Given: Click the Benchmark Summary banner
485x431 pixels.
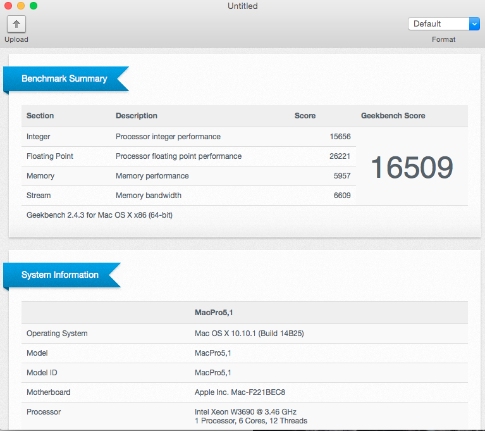Looking at the screenshot, I should pos(66,78).
